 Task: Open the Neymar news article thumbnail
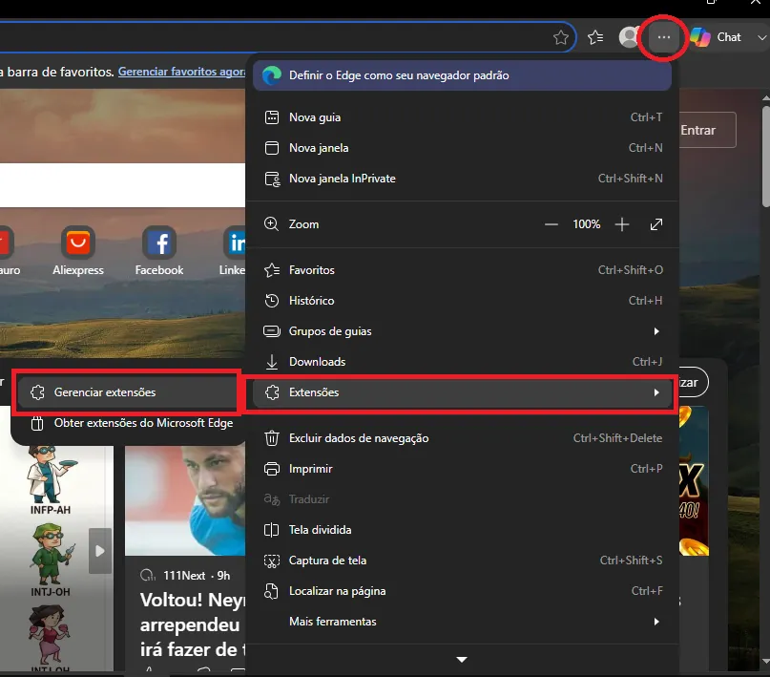pyautogui.click(x=185, y=500)
